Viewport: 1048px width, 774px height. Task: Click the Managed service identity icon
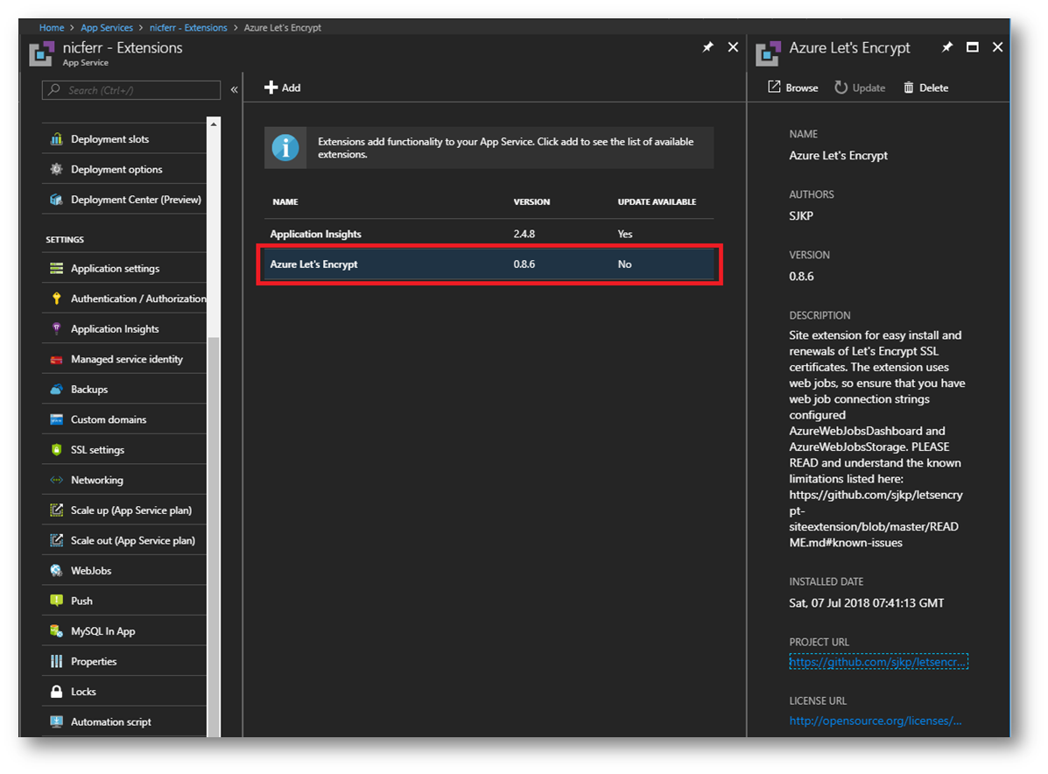57,359
